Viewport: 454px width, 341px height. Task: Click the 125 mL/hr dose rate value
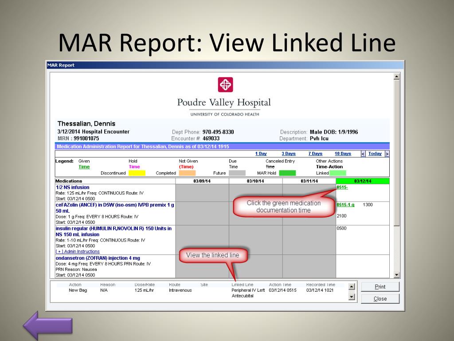click(144, 290)
